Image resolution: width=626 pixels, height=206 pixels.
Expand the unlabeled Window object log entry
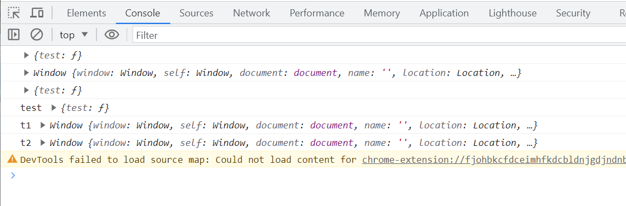tap(27, 73)
